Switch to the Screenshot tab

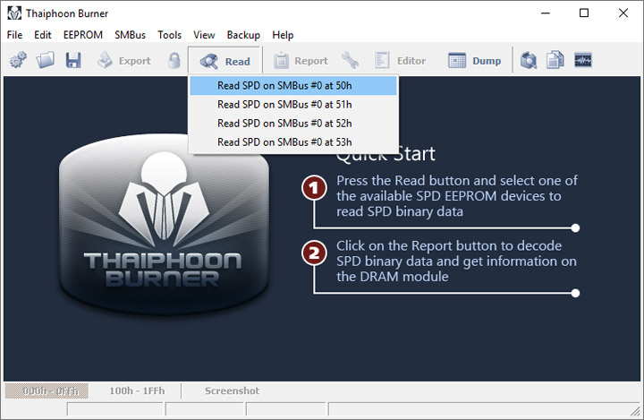tap(232, 390)
